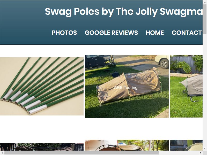Open the bottom-right yellow tent photo
Screen dimensions: 207x155
[x=186, y=145]
